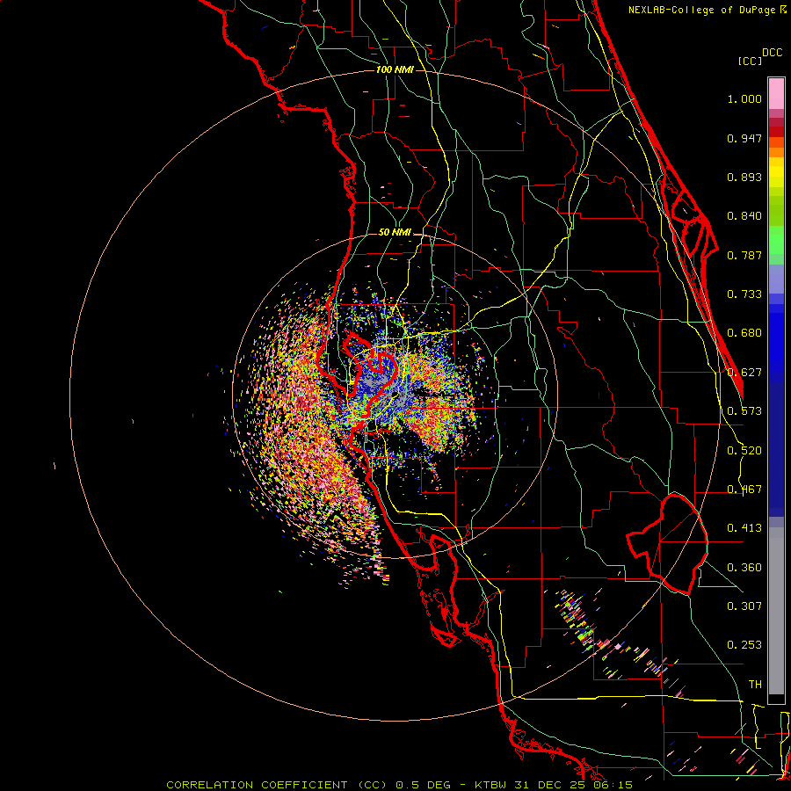This screenshot has height=791, width=791.
Task: Click the 0.733 scale value
Action: point(744,294)
